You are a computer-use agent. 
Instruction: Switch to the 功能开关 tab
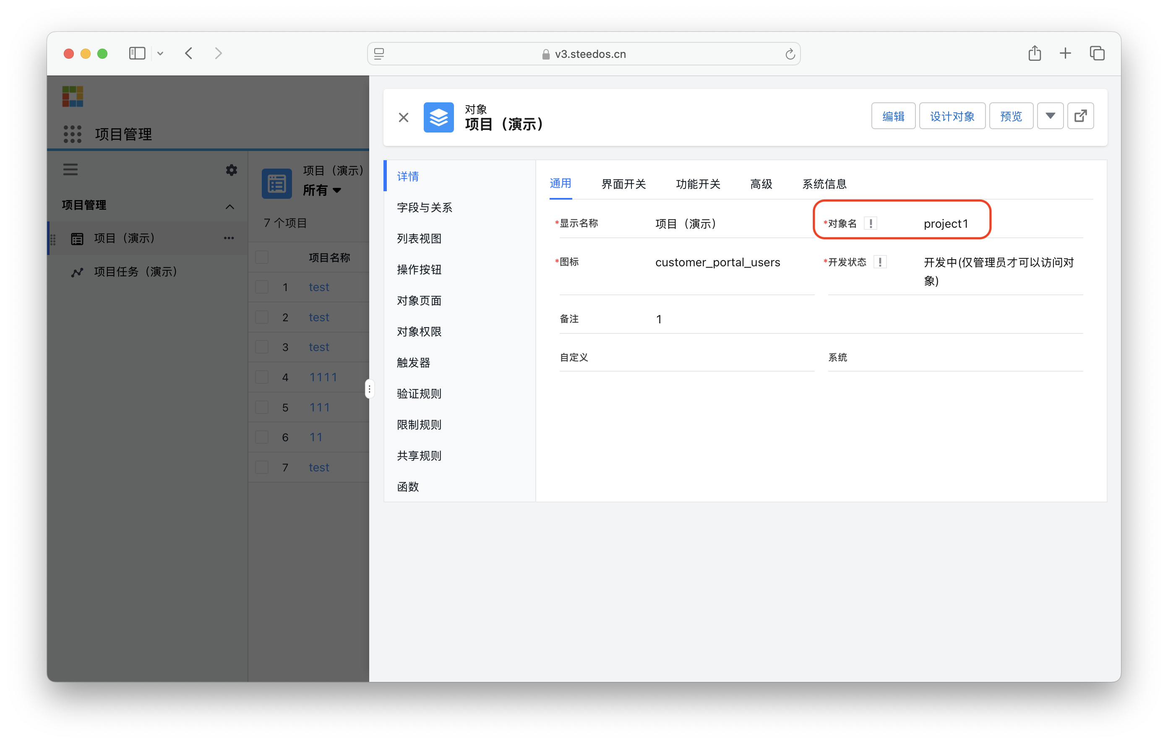click(698, 184)
